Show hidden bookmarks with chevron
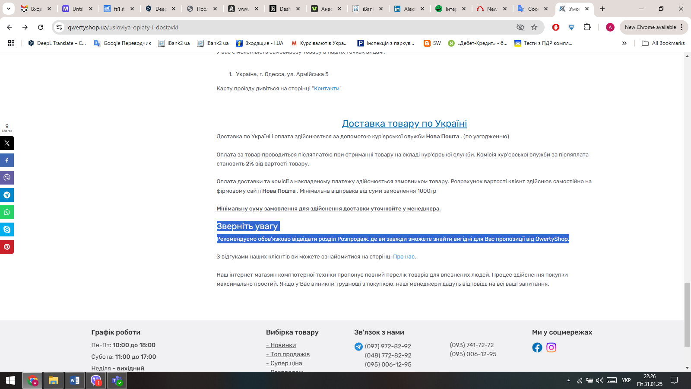Image resolution: width=691 pixels, height=389 pixels. pyautogui.click(x=624, y=43)
